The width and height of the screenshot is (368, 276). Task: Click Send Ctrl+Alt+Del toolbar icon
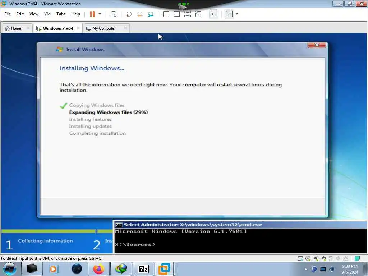[114, 14]
